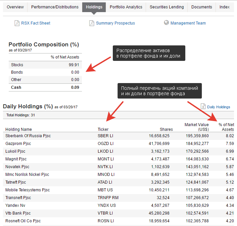Image resolution: width=237 pixels, height=226 pixels.
Task: Click the MBT US ticker cell
Action: [105, 190]
